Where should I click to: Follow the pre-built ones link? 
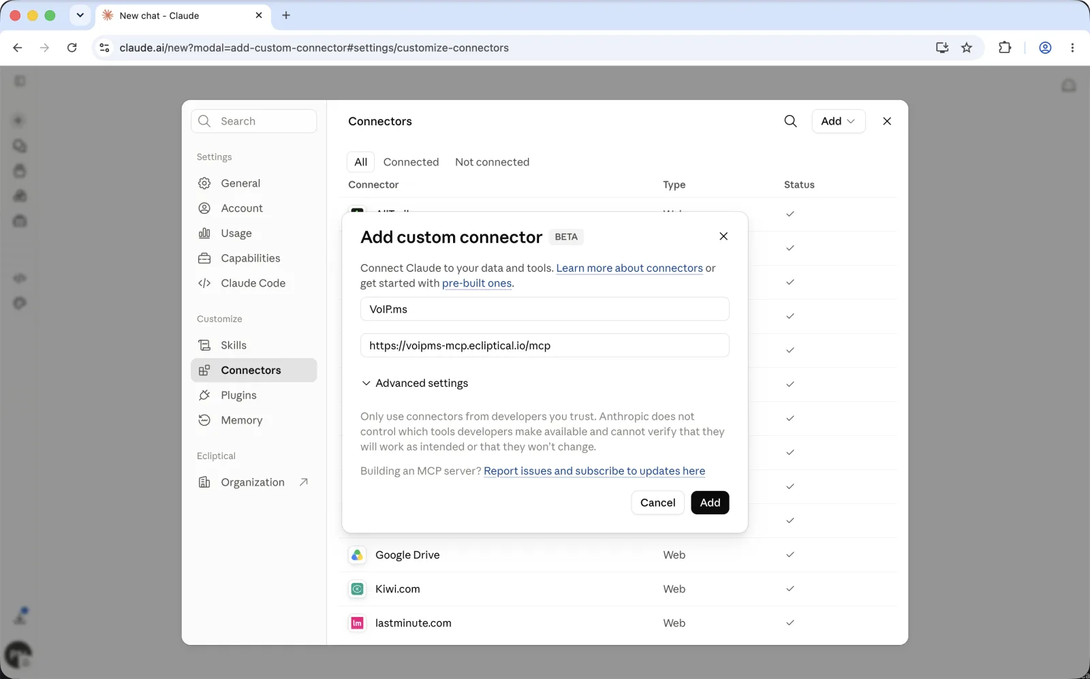point(477,283)
